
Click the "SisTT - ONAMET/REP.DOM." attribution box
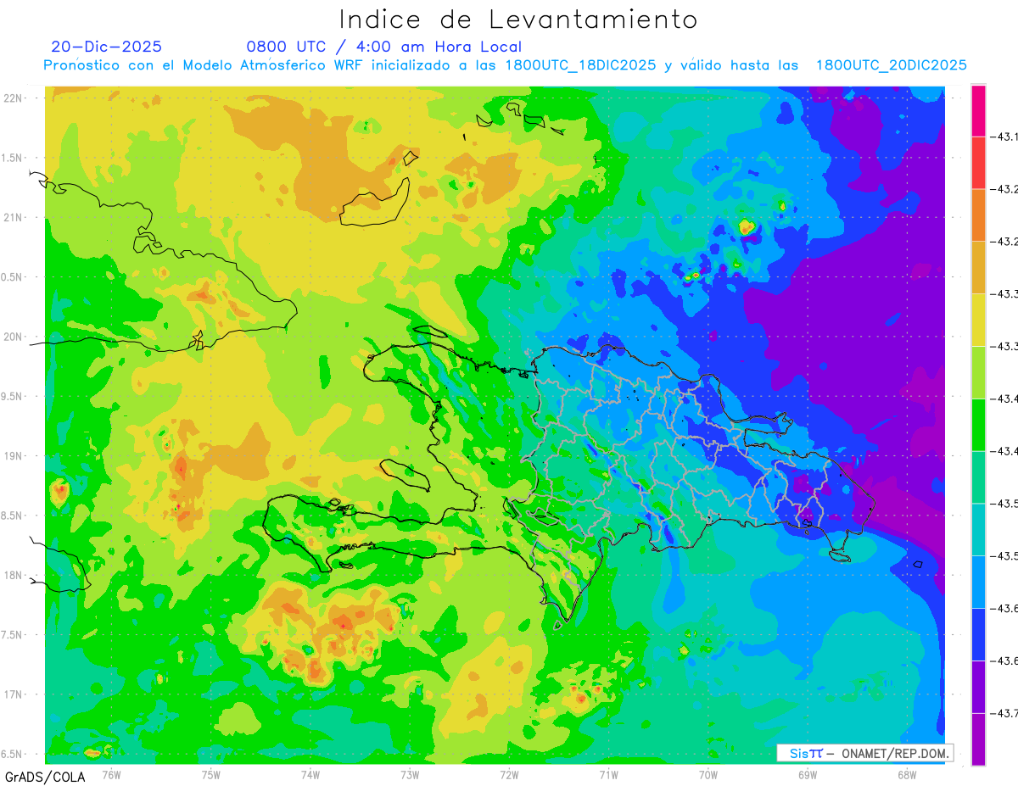tap(864, 753)
